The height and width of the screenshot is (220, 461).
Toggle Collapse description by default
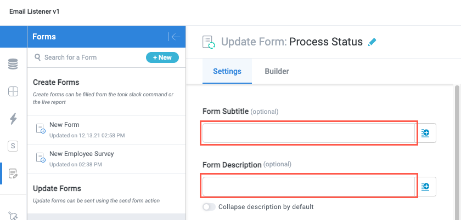[209, 207]
